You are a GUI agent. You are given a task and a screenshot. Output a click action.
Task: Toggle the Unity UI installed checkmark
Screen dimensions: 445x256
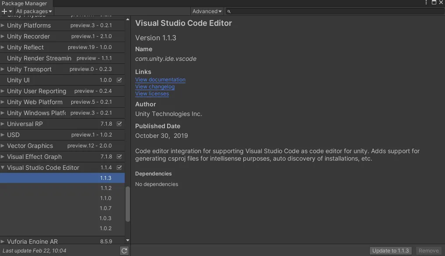click(x=119, y=80)
